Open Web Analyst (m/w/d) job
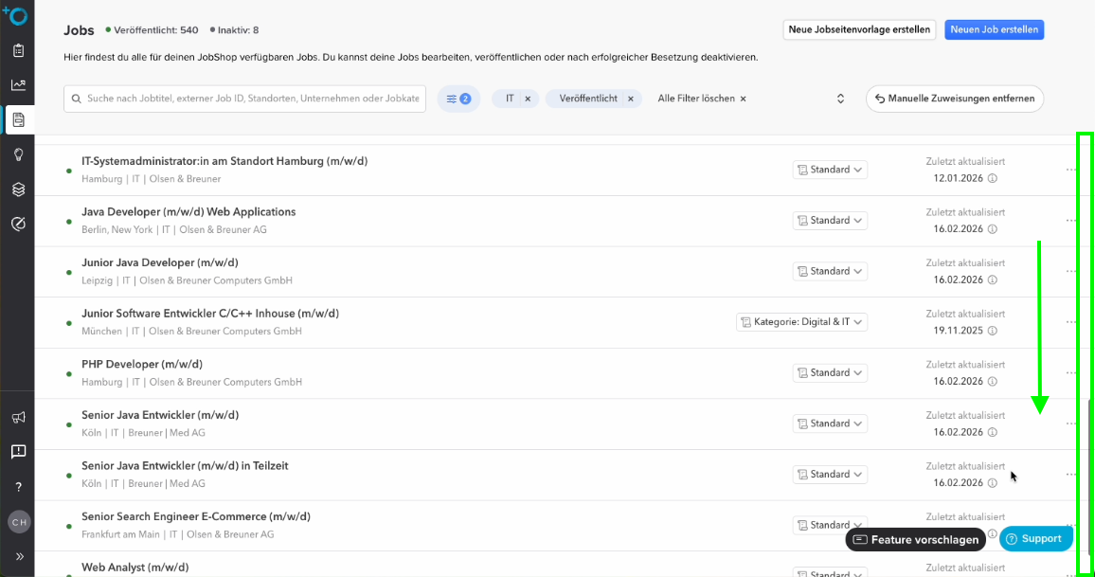Viewport: 1095px width, 577px height. pyautogui.click(x=135, y=568)
